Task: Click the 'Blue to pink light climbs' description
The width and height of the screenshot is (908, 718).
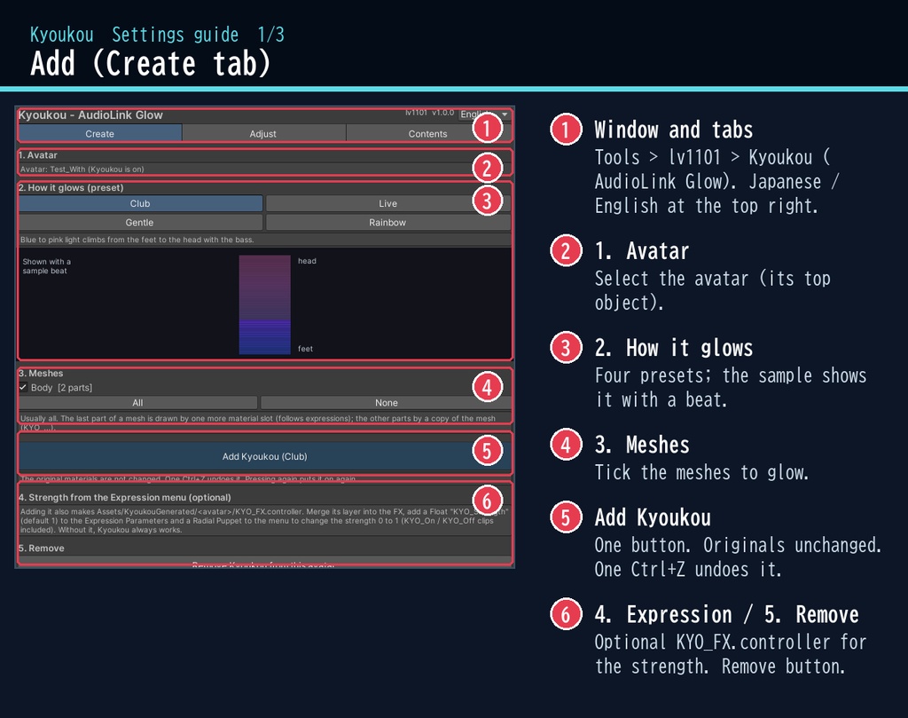Action: pos(137,240)
